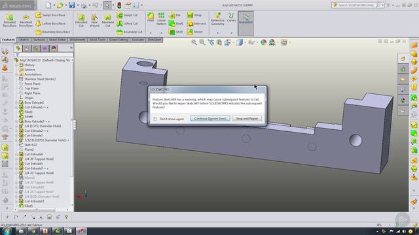
Task: Select Sketch22 in the feature tree
Action: [27, 145]
